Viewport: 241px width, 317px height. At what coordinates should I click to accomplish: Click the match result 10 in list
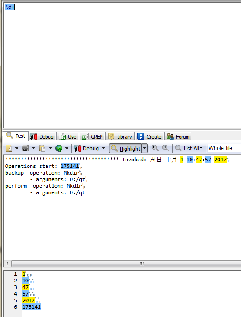(25, 281)
